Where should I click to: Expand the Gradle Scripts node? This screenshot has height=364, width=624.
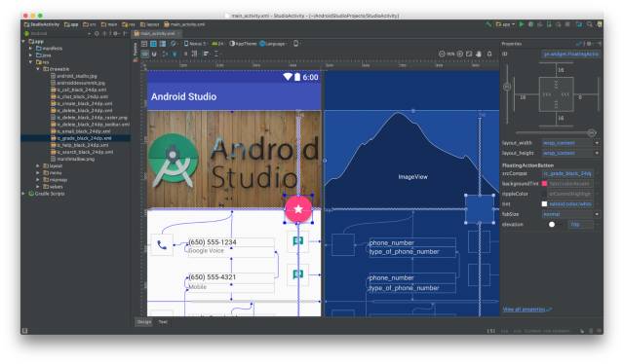23,194
